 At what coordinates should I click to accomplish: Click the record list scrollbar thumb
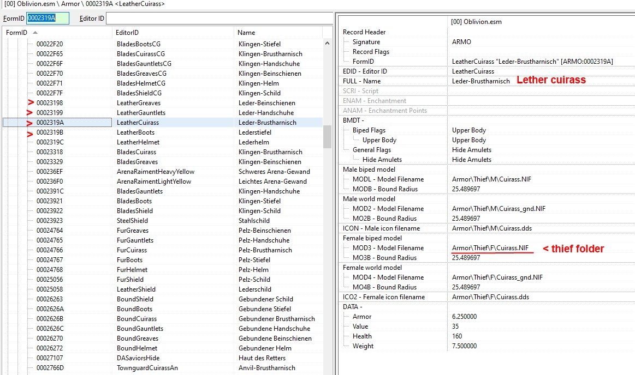pyautogui.click(x=327, y=137)
